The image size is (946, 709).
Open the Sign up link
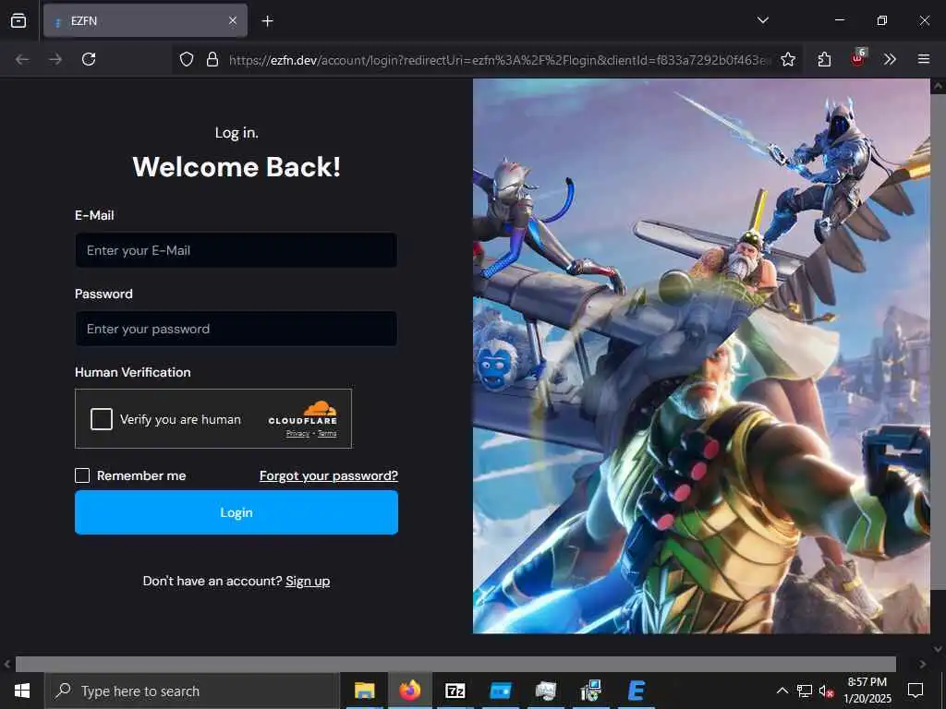(308, 582)
